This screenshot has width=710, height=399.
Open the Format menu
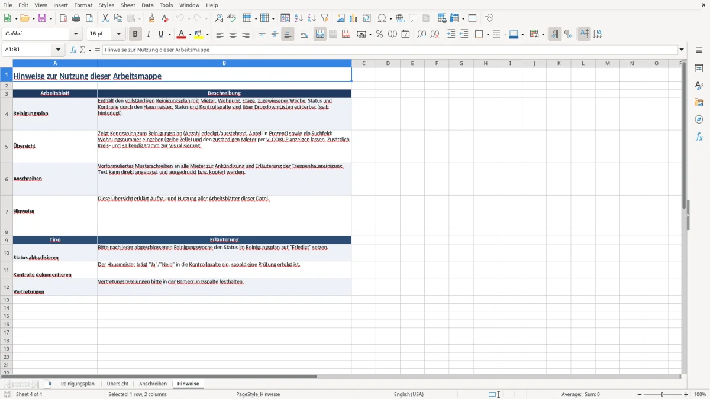[x=83, y=5]
